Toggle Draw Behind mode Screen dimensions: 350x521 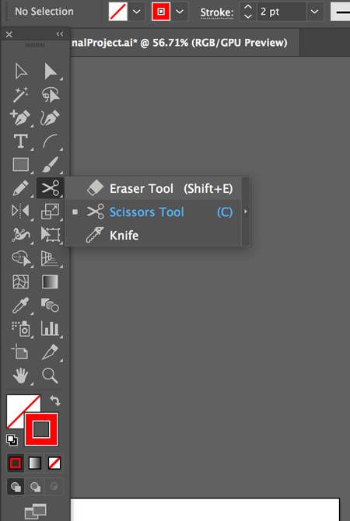(x=35, y=487)
